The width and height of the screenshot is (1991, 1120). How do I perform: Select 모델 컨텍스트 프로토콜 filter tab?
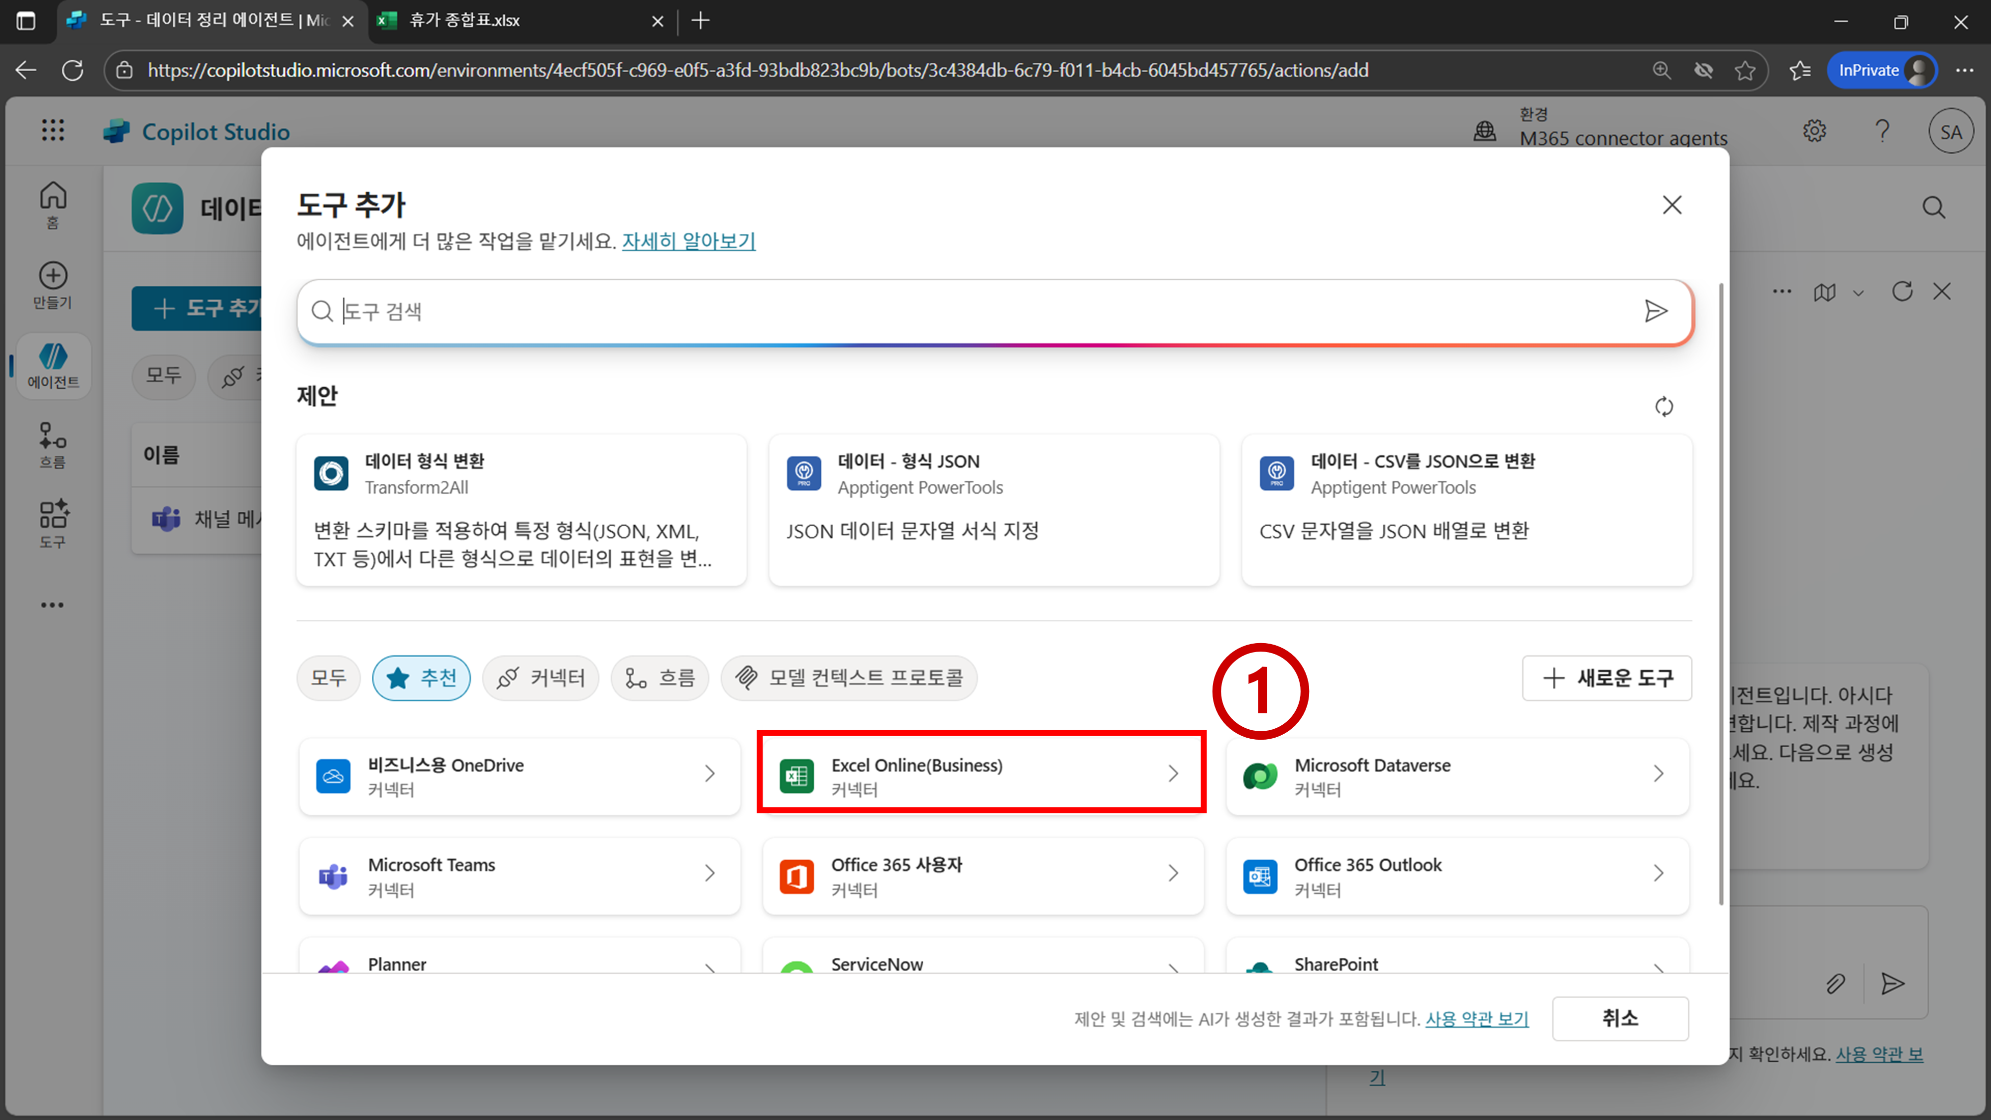849,678
